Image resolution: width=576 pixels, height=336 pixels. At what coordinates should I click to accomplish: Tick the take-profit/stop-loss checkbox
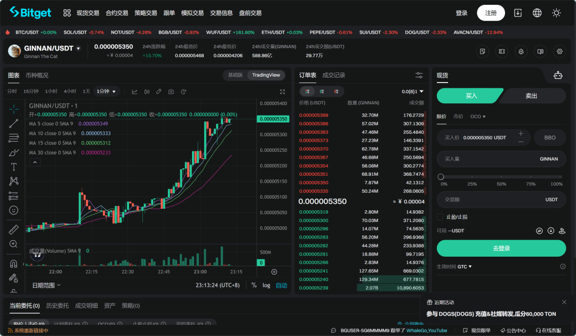439,217
